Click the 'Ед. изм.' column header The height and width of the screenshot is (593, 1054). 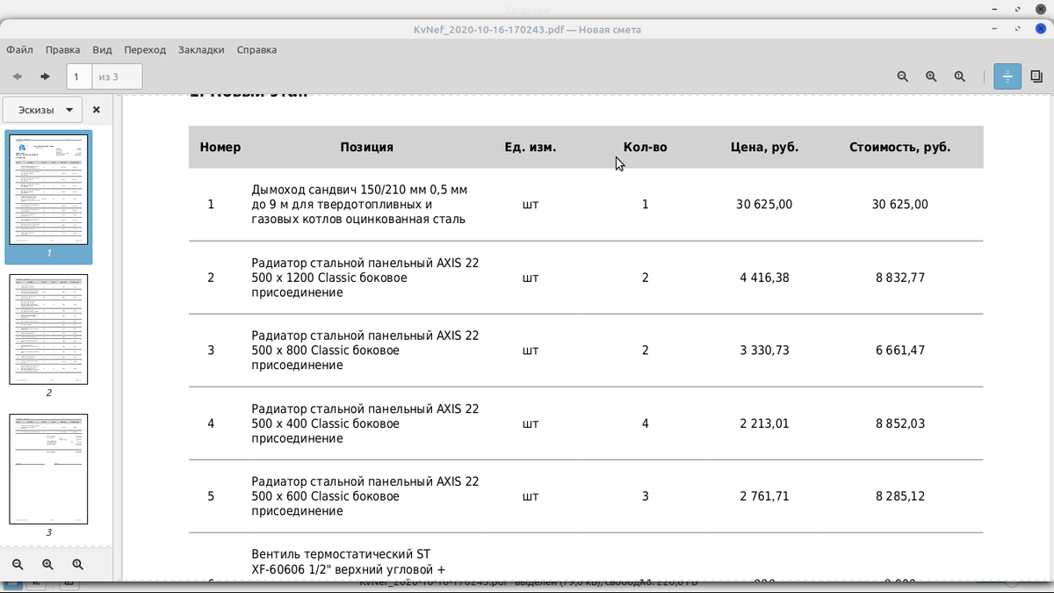coord(531,147)
